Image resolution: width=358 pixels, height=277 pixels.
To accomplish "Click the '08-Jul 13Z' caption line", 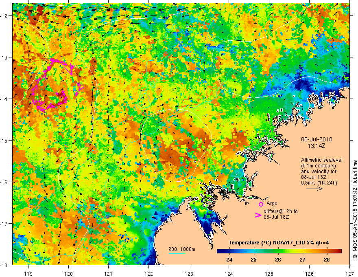I will point(314,177).
